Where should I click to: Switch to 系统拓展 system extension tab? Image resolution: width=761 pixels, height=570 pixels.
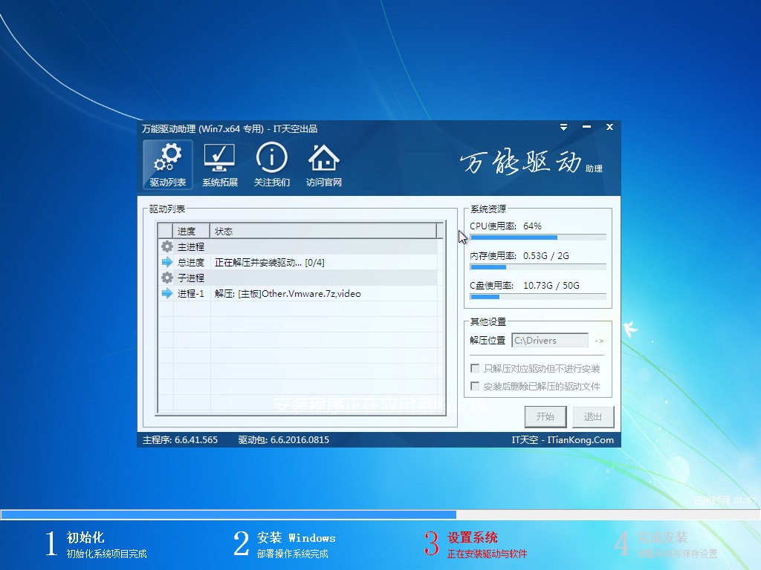[219, 164]
